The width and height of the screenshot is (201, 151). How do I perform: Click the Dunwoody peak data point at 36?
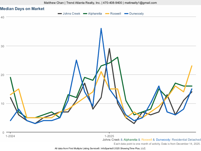click(x=101, y=28)
